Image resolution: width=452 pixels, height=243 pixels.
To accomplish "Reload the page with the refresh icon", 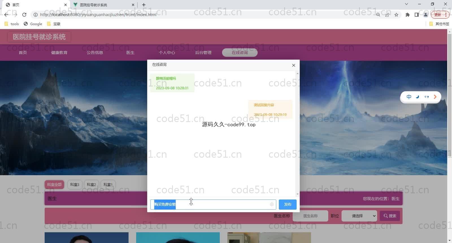I will point(24,15).
